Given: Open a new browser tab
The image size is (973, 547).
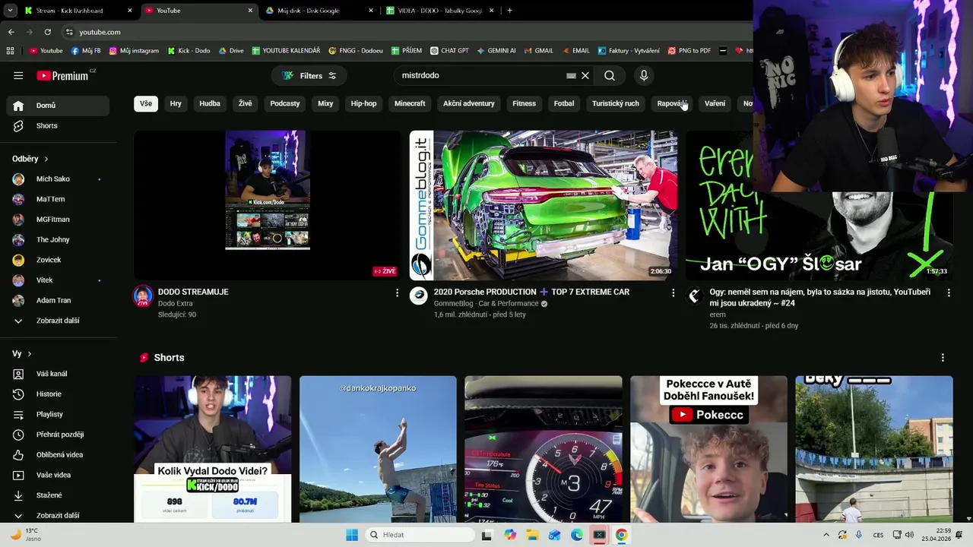Looking at the screenshot, I should [509, 11].
